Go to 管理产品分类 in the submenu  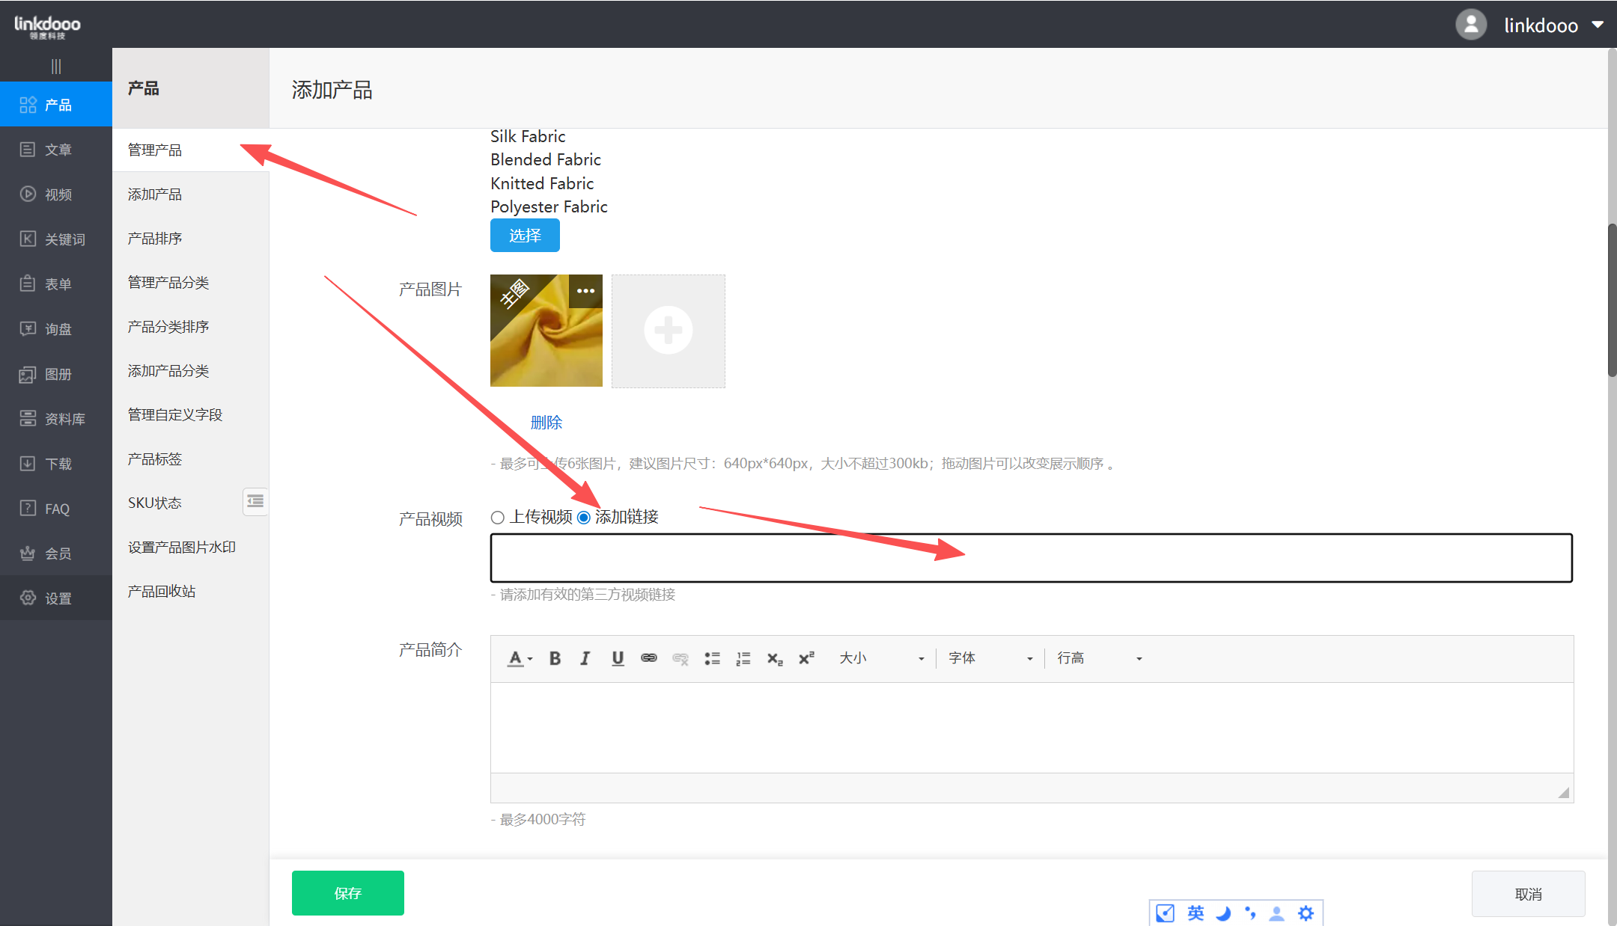(168, 283)
